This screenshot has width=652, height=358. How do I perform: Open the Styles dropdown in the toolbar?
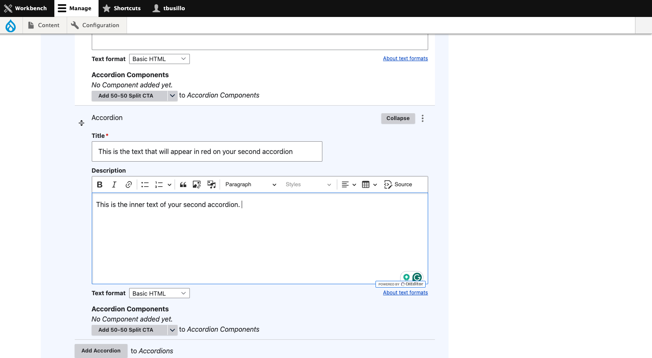(x=308, y=185)
